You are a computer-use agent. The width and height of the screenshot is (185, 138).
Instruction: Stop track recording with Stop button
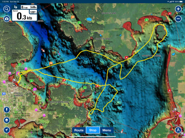tap(93, 130)
